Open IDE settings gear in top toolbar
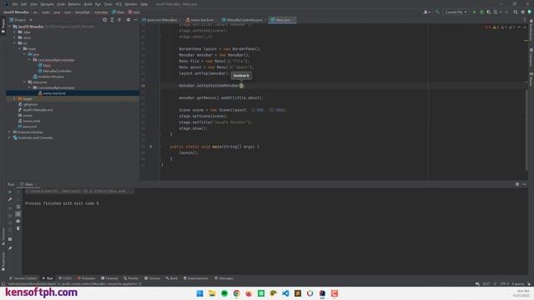Screen dimensions: 534x300 click(523, 12)
